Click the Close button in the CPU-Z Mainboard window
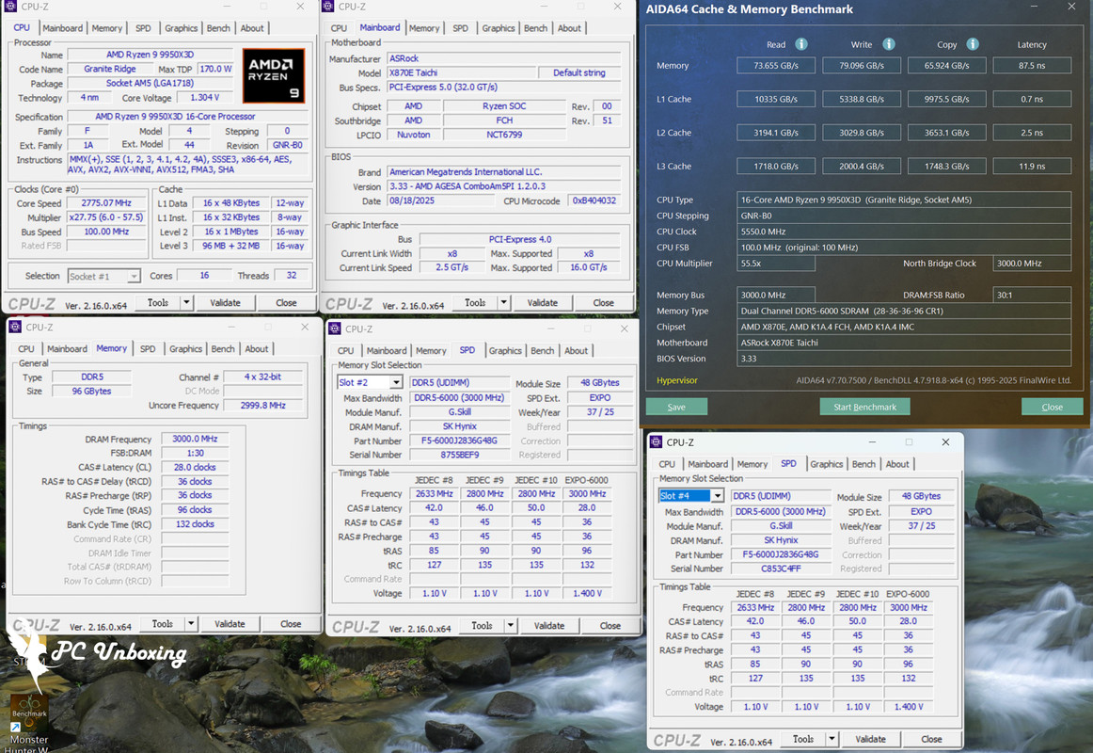 (x=604, y=302)
